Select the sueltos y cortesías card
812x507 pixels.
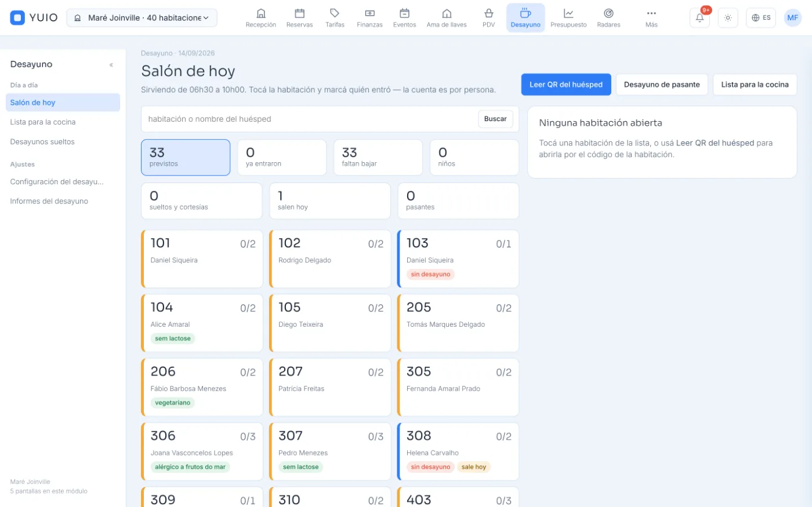pos(202,201)
